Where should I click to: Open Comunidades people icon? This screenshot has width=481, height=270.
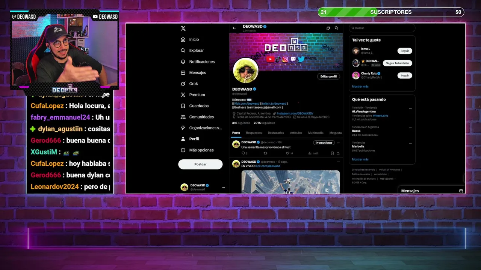pyautogui.click(x=183, y=117)
